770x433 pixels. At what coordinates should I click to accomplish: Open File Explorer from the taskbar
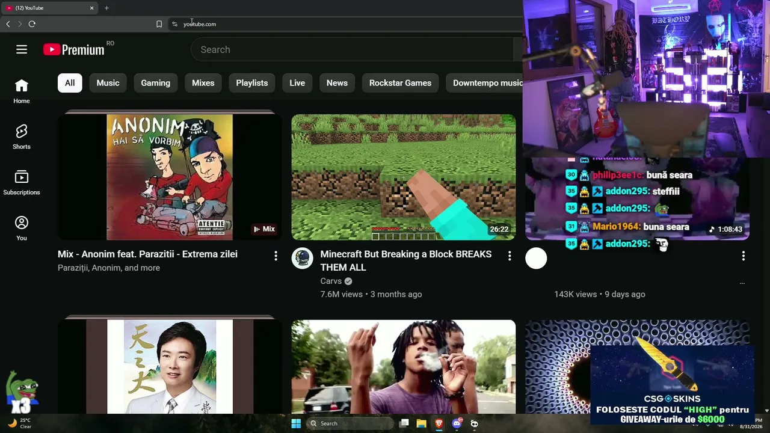point(422,423)
